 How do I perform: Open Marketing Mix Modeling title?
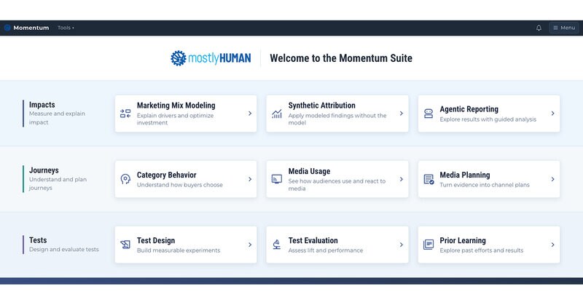click(x=176, y=106)
